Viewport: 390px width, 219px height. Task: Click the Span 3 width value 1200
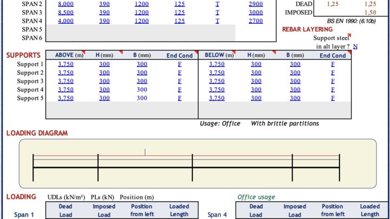(x=141, y=12)
